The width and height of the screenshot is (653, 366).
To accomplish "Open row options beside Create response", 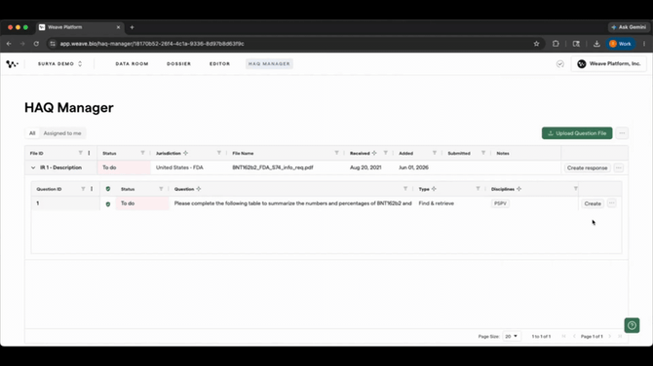I will click(x=619, y=168).
